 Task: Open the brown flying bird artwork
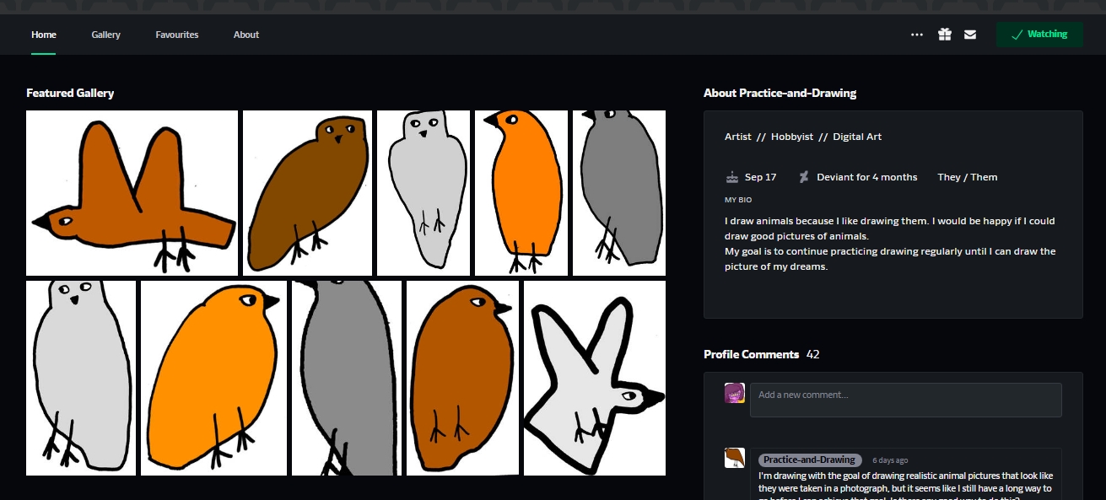(132, 193)
